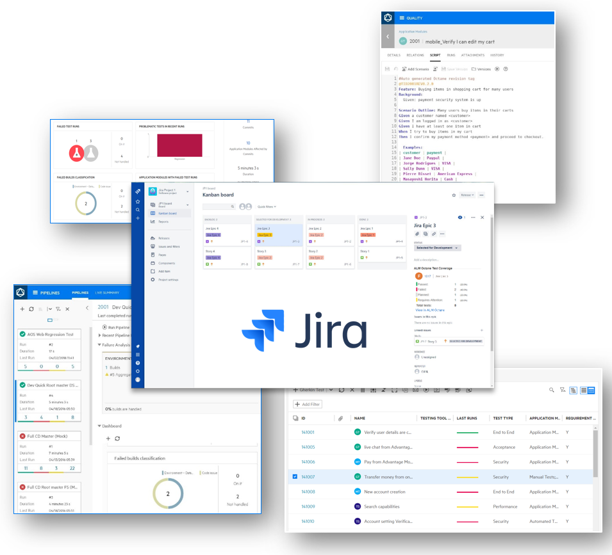The height and width of the screenshot is (555, 612).
Task: Collapse the Dashboard section
Action: point(99,426)
